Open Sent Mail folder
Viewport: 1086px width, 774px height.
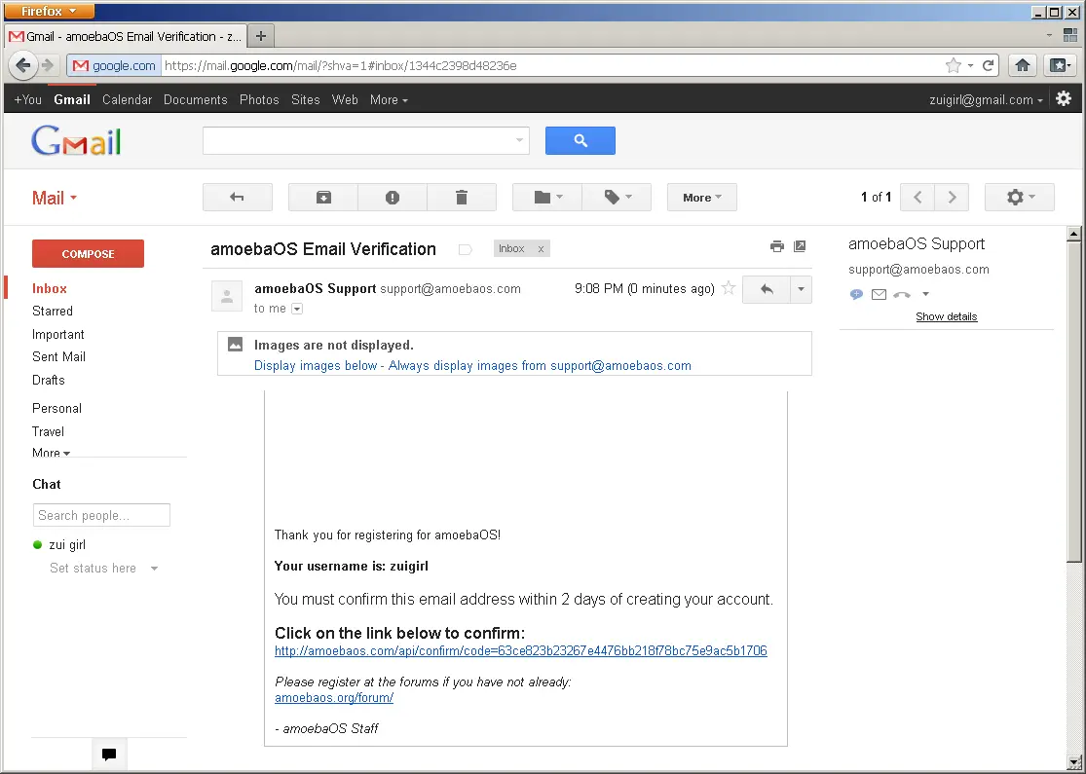point(58,357)
